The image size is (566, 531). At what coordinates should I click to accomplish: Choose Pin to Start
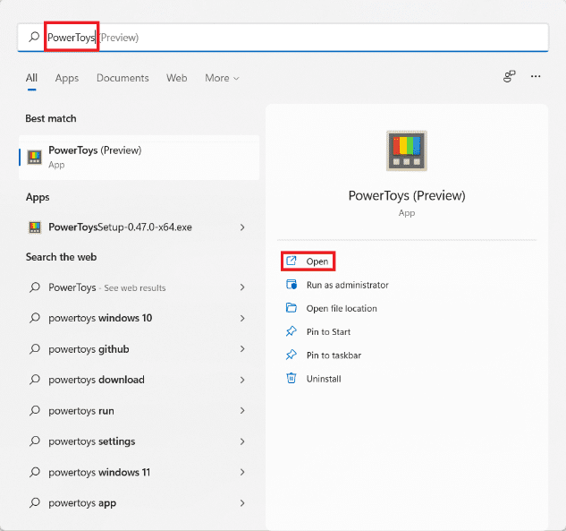(318, 332)
